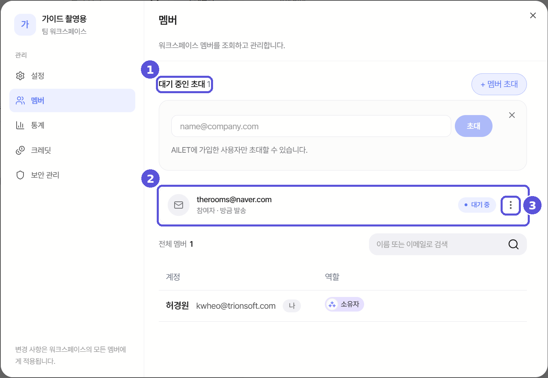This screenshot has height=378, width=548.
Task: Click the 가이드 촬영용 workspace name
Action: (x=64, y=19)
